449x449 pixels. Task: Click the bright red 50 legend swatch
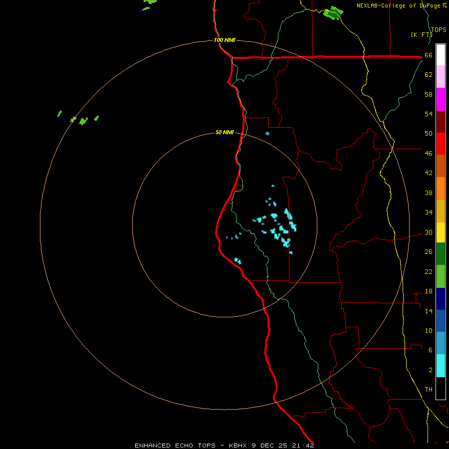(x=441, y=144)
